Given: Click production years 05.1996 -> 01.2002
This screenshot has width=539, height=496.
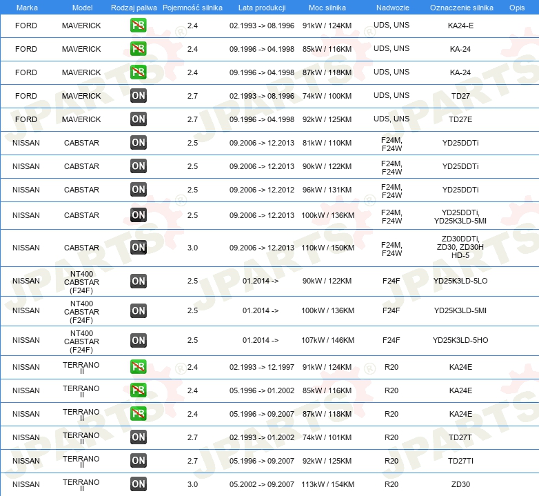Looking at the screenshot, I should tap(262, 390).
